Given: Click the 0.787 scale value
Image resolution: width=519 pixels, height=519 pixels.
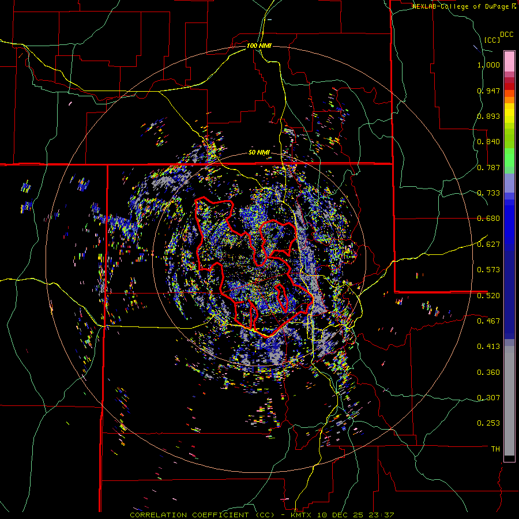Looking at the screenshot, I should coord(488,167).
